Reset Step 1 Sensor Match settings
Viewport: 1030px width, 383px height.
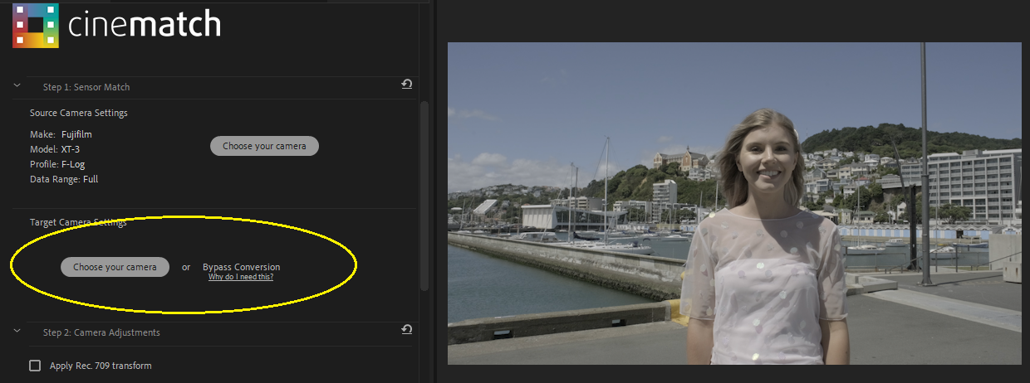pyautogui.click(x=406, y=85)
